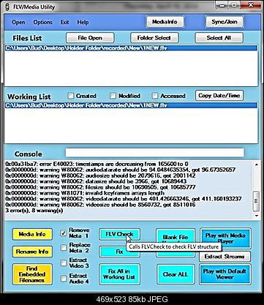Viewport: 264px width, 305px height.
Task: Open the Open menu
Action: 18,22
